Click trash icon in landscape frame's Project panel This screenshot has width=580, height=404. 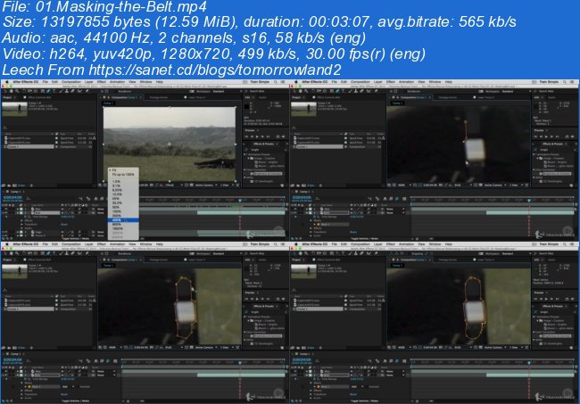31,186
